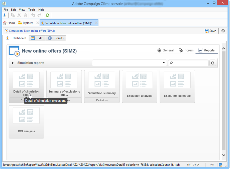
Task: Click the Adobe Campaign app icon in title bar
Action: pyautogui.click(x=4, y=3)
